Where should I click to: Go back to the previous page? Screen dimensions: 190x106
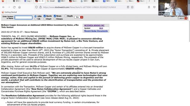coord(4,7)
